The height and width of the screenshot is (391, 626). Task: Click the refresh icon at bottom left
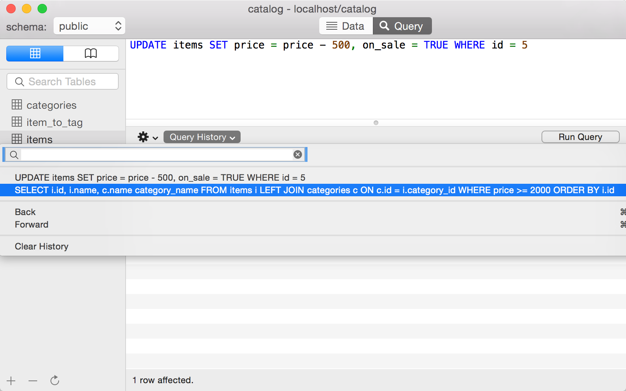pos(55,380)
